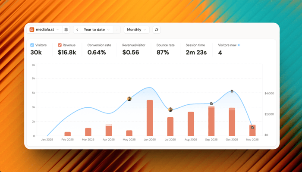Uncheck the Visitors checkbox
Image resolution: width=302 pixels, height=172 pixels.
pos(32,45)
